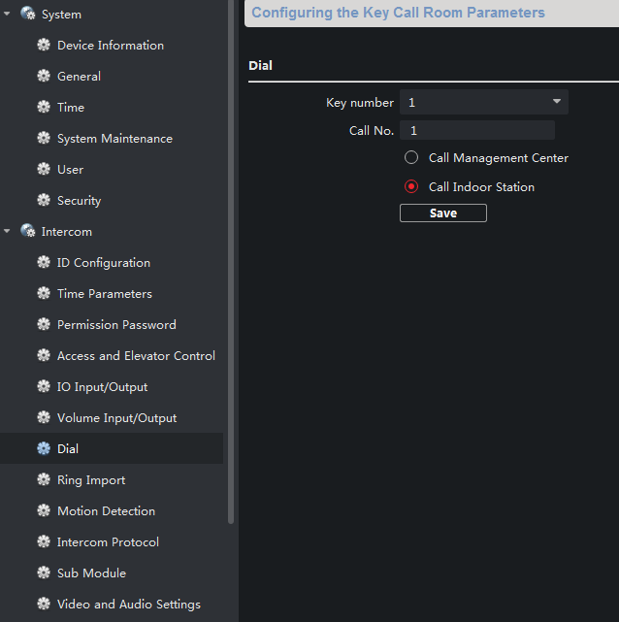This screenshot has width=619, height=622.
Task: Click the gear icon beside Security
Action: (x=44, y=201)
